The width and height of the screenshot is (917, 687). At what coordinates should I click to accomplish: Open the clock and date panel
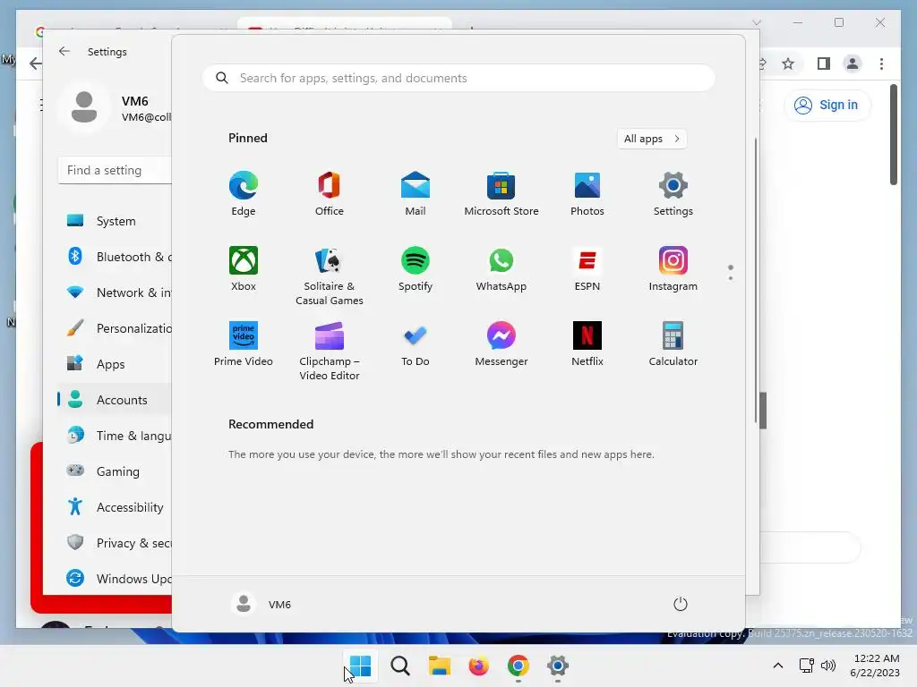(875, 666)
